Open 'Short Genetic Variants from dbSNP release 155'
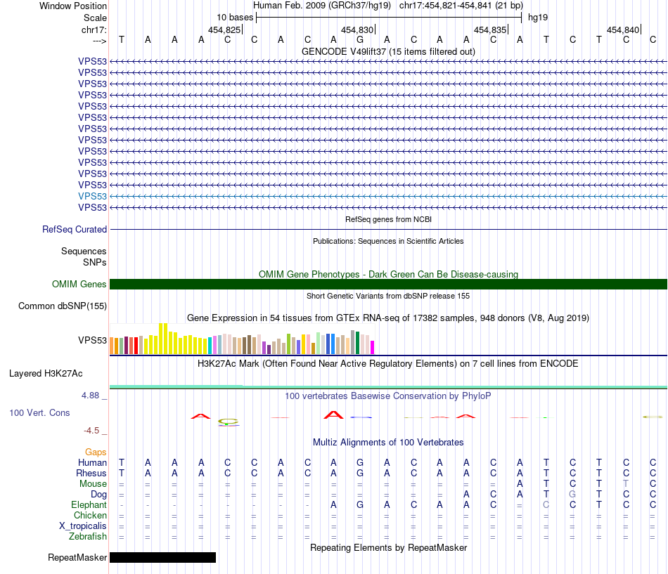Viewport: 668px width, 574px height. [x=388, y=296]
